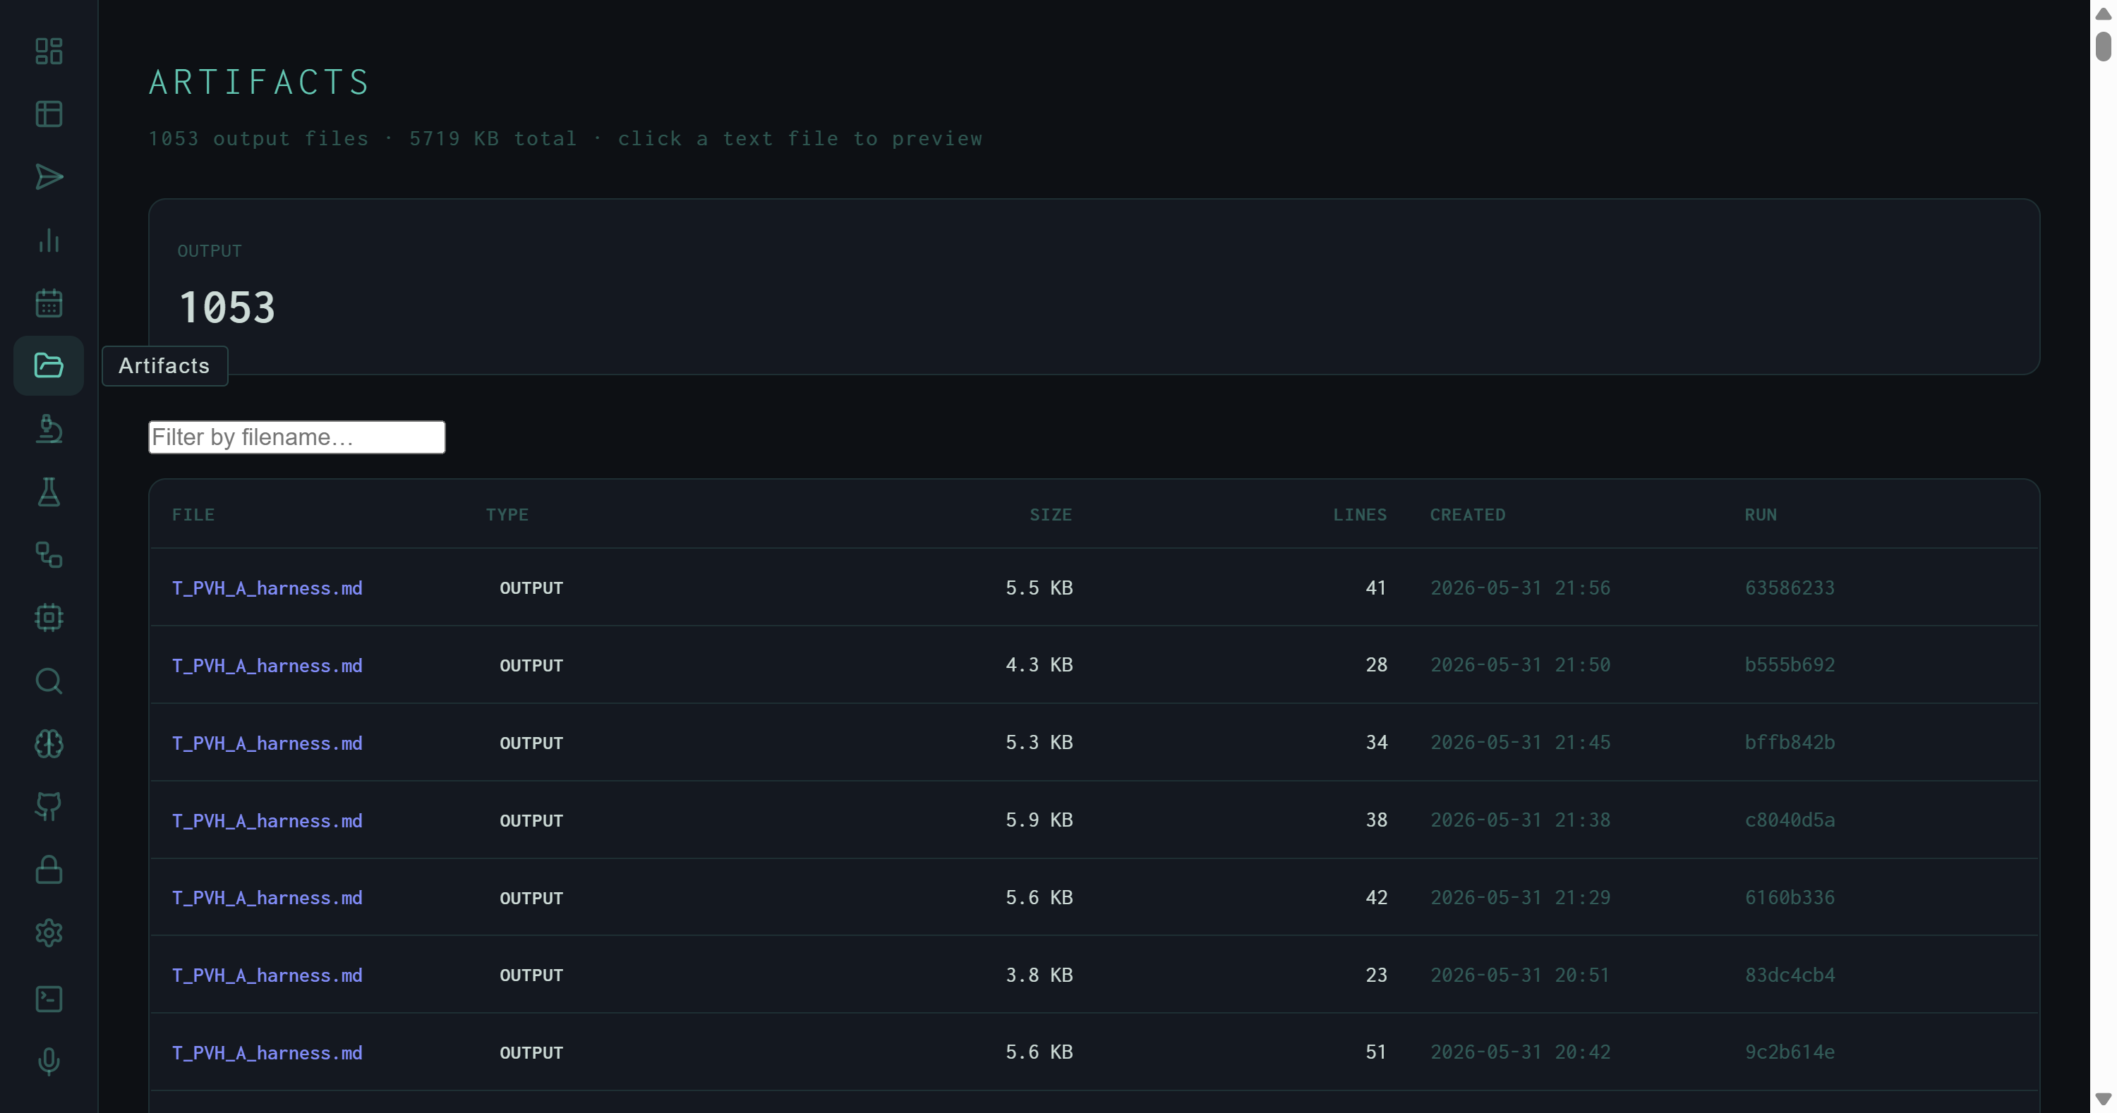Click the line count 51
2117x1113 pixels.
click(1376, 1052)
